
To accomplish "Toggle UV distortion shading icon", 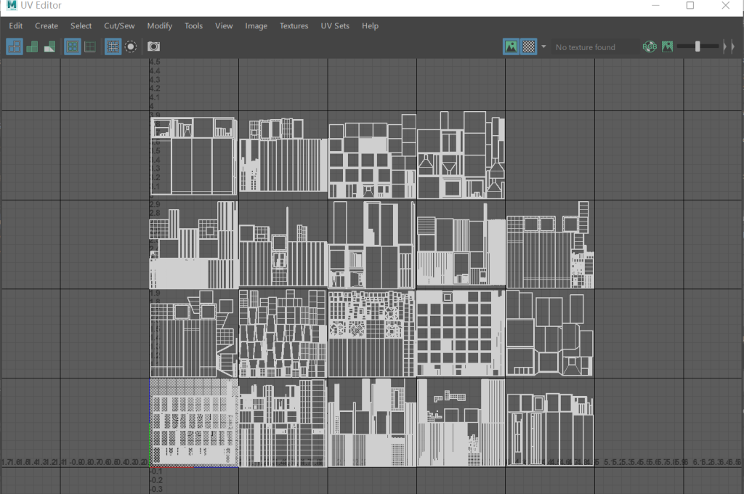I will 50,46.
